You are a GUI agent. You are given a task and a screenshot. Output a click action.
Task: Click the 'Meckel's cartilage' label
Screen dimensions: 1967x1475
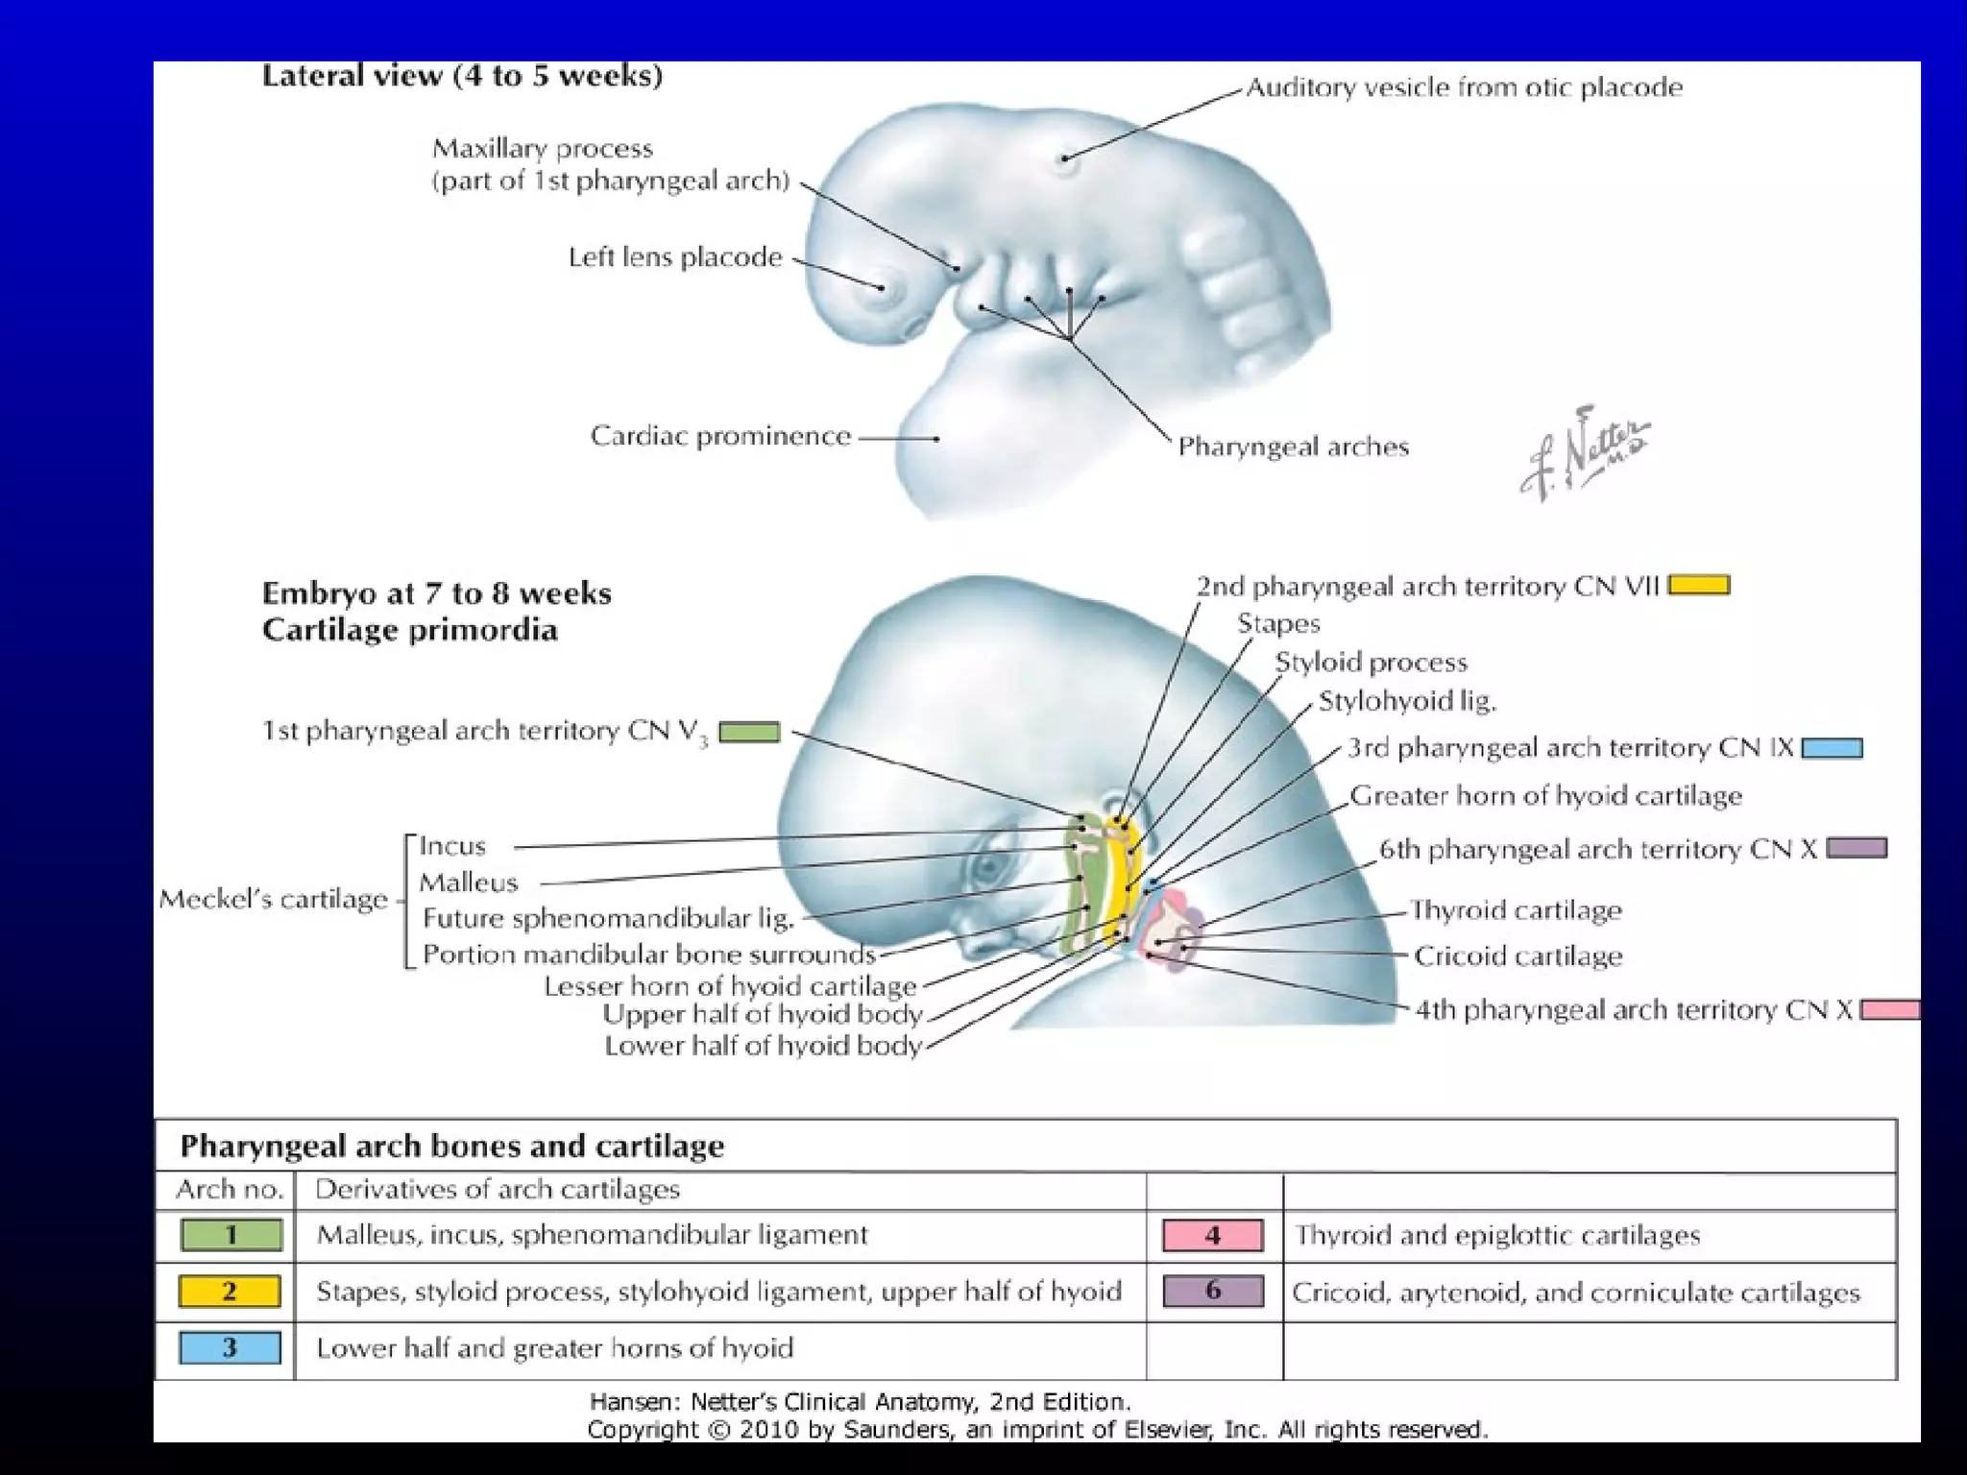pos(274,900)
